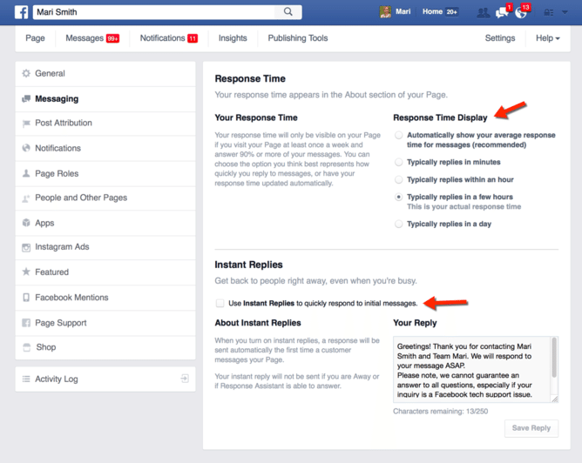The height and width of the screenshot is (463, 582).
Task: Click the Shop storefront icon
Action: tap(26, 347)
